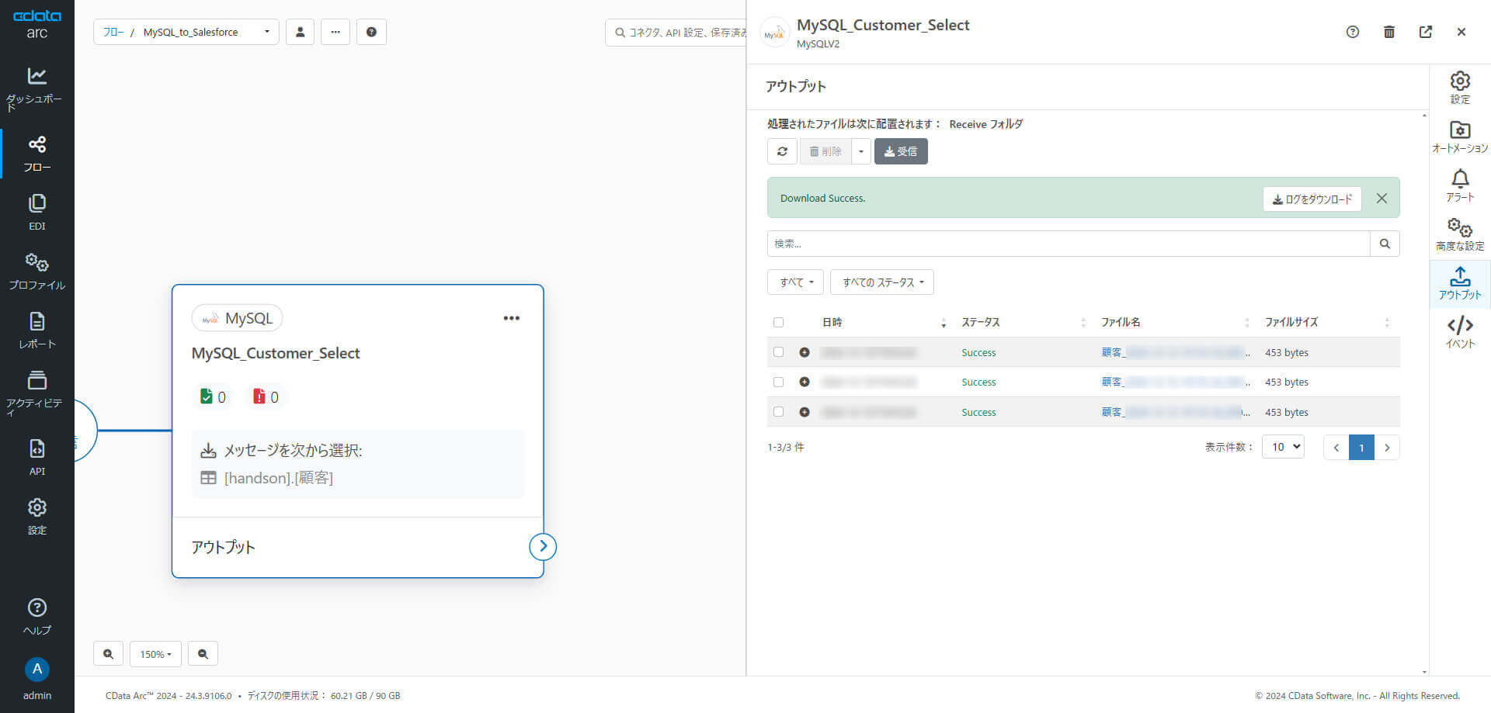Switch to the アウトプット tab in right rail
This screenshot has width=1491, height=713.
click(x=1460, y=284)
